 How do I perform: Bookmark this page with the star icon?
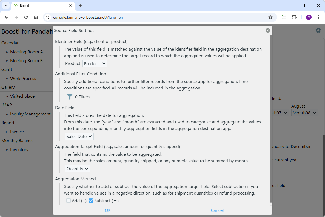click(x=270, y=17)
